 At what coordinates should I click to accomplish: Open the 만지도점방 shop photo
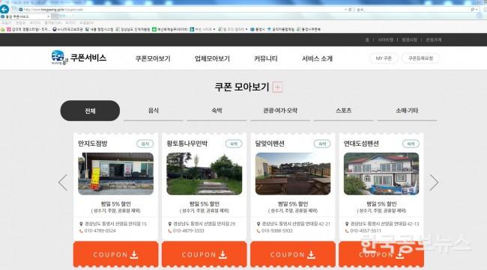tap(116, 174)
